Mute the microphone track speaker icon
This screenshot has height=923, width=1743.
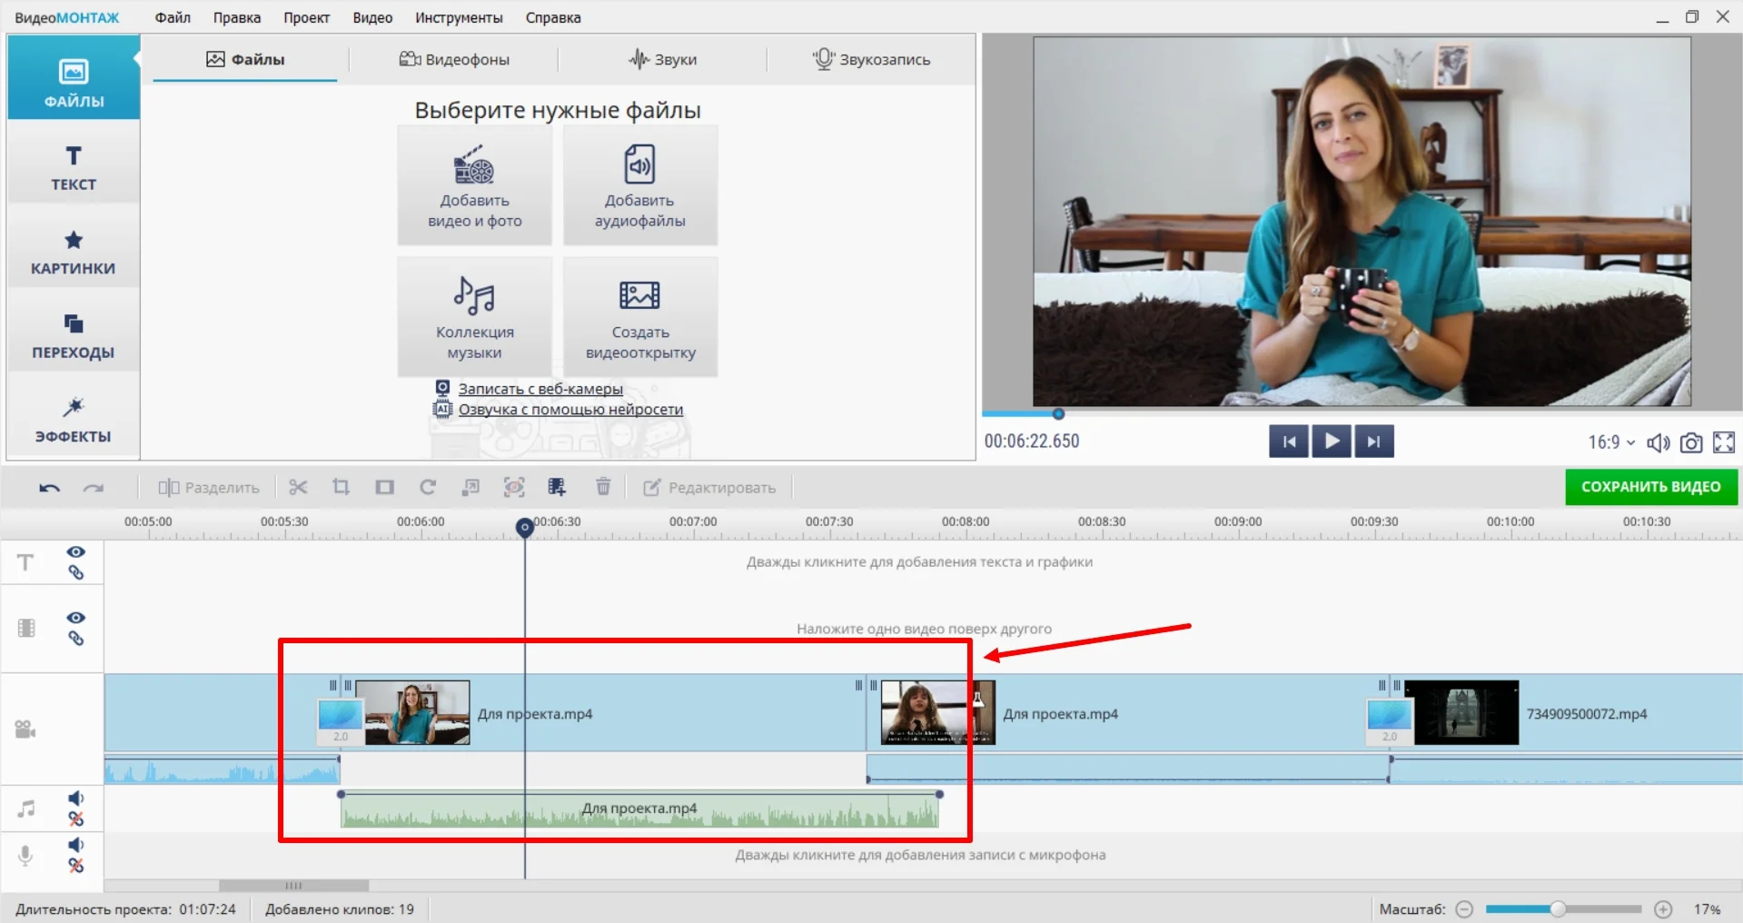click(76, 845)
